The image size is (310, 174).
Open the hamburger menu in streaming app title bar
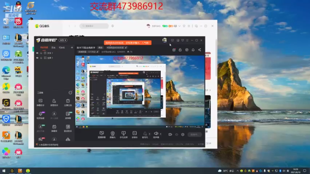pyautogui.click(x=187, y=40)
